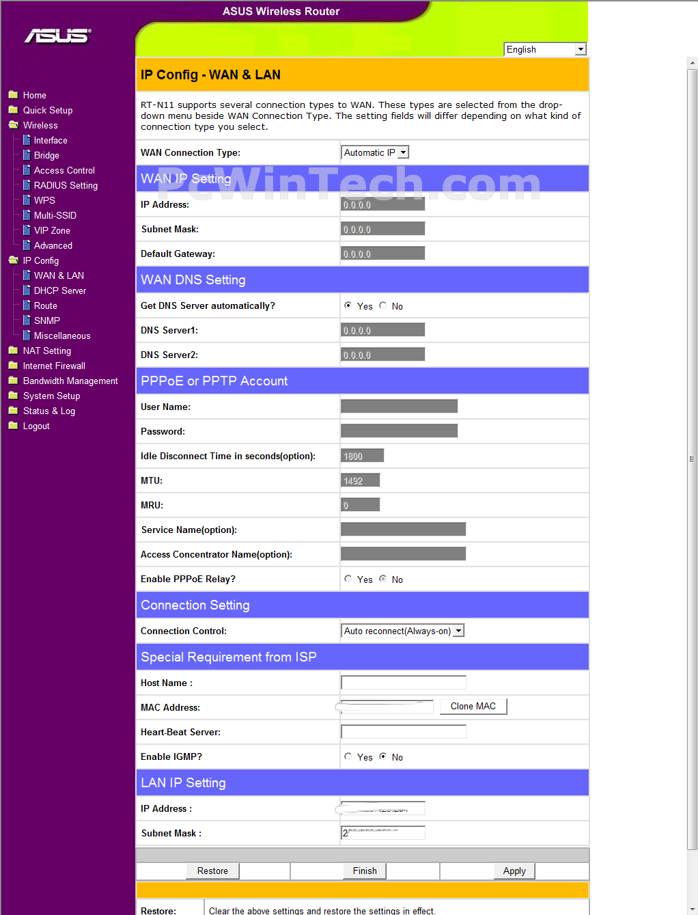Click the Restore button
The height and width of the screenshot is (915, 698).
(x=212, y=871)
